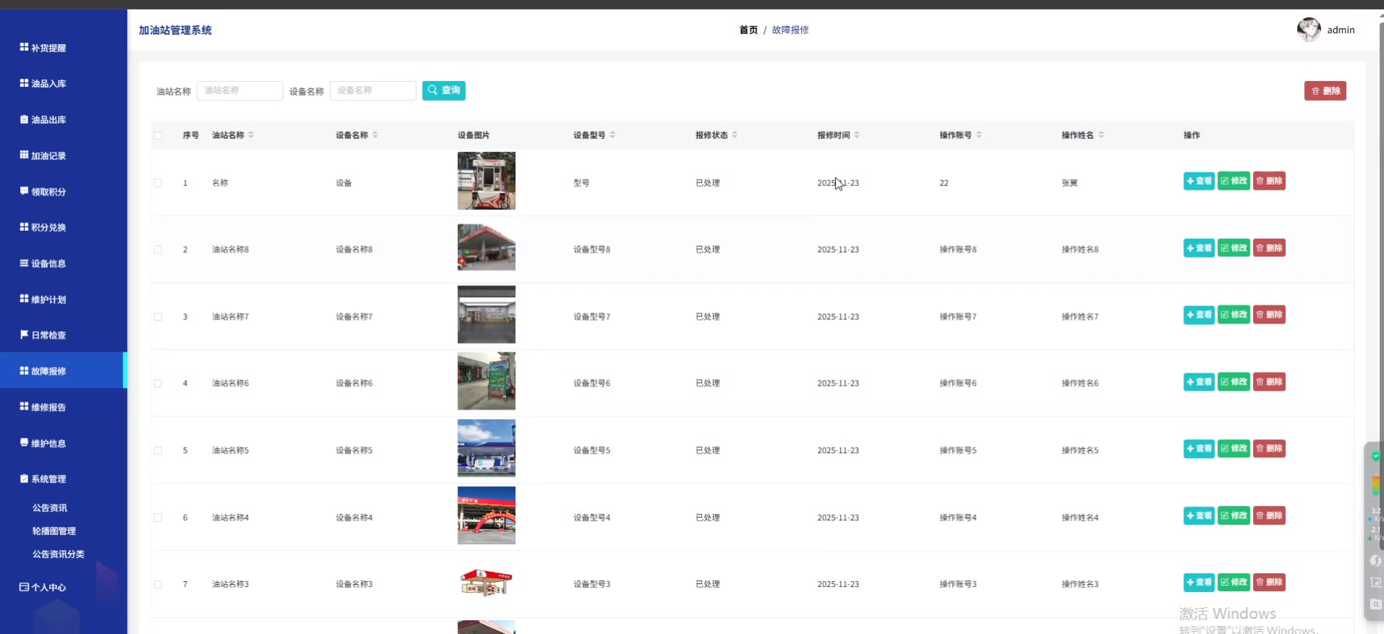
Task: Click the admin user avatar
Action: [1308, 30]
